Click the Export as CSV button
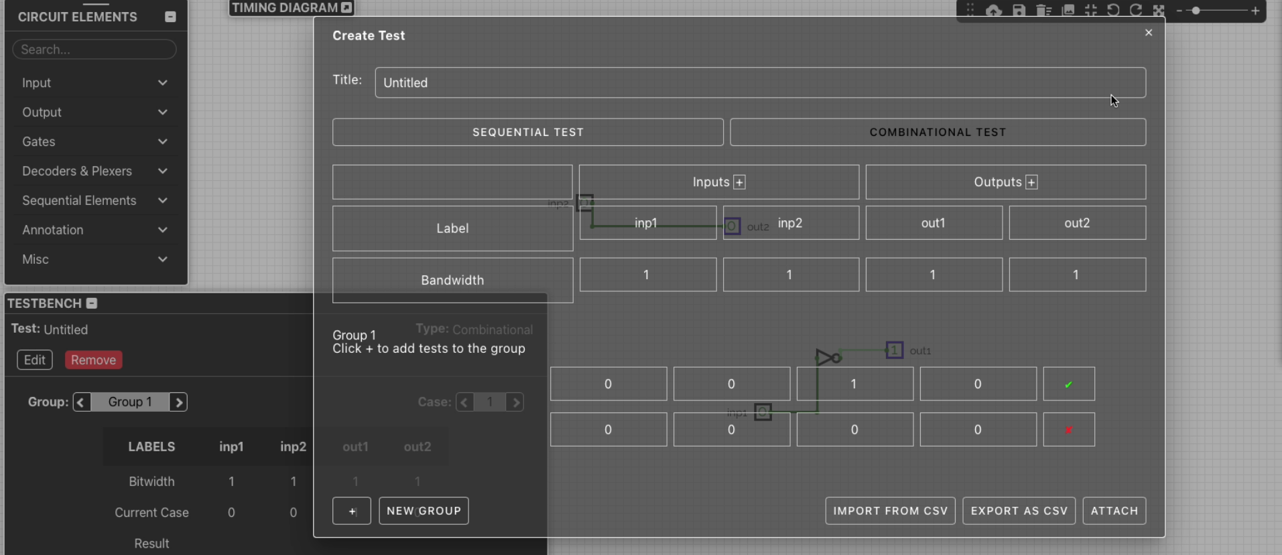Screen dimensions: 1282x555 click(x=1019, y=511)
